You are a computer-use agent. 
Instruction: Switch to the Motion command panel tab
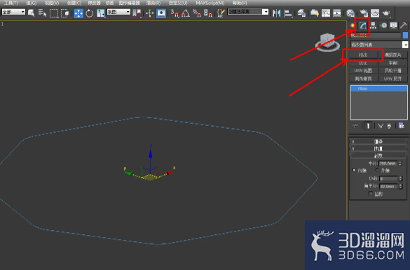point(384,26)
